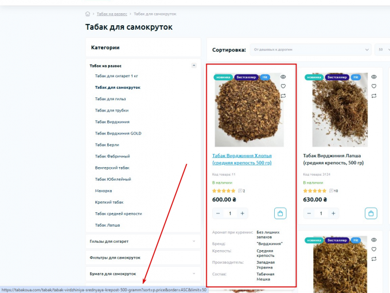Open category 'Табак Юбилейный'
This screenshot has width=390, height=293.
[x=113, y=179]
